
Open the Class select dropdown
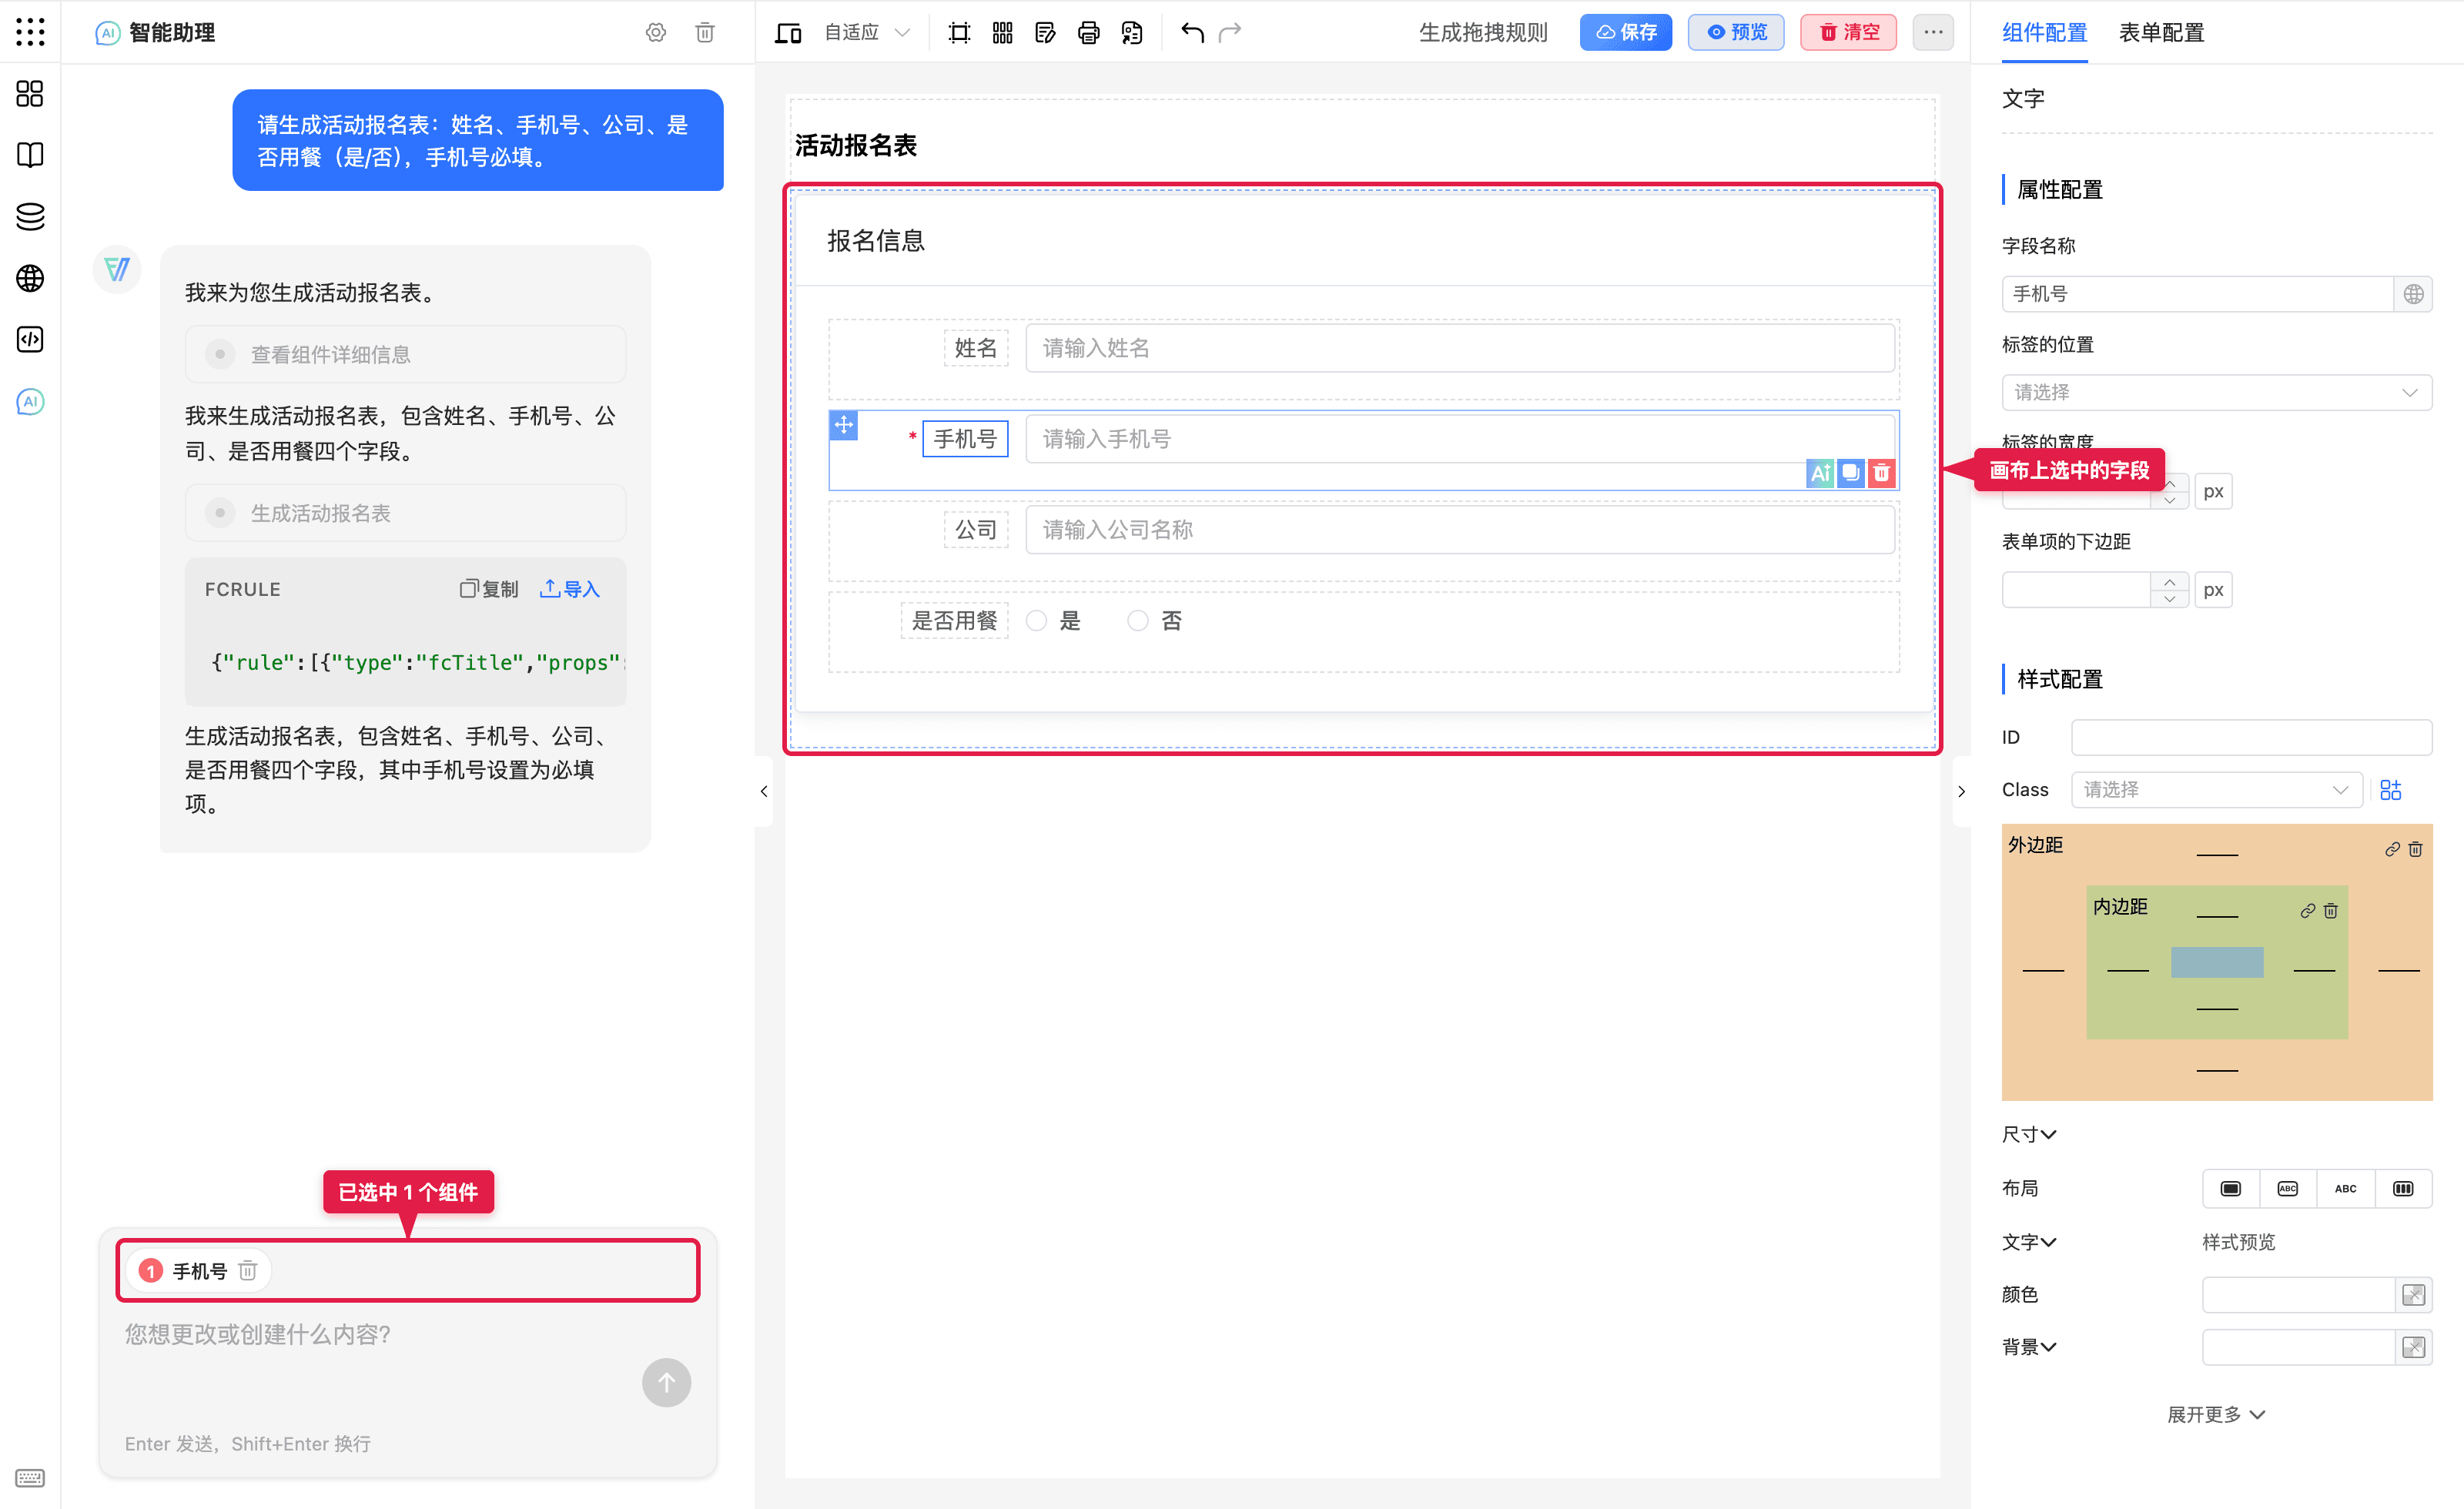click(x=2217, y=790)
